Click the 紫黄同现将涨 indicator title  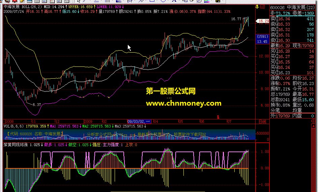pos(16,145)
